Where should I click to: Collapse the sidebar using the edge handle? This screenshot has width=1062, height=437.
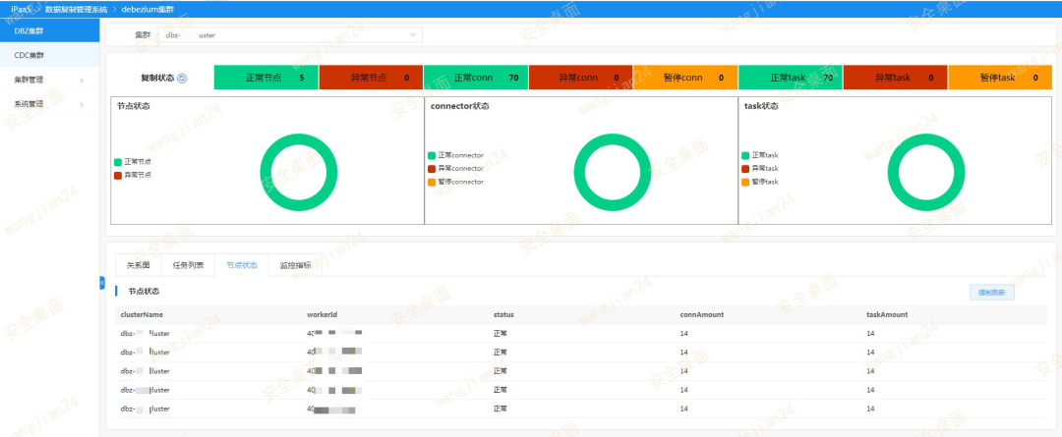[102, 283]
